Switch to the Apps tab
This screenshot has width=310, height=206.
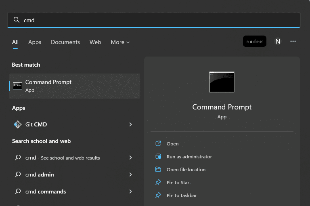(x=35, y=42)
